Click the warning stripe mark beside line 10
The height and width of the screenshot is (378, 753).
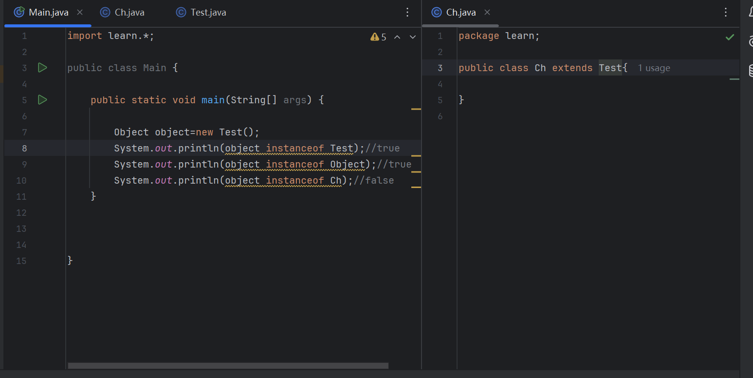pyautogui.click(x=416, y=187)
